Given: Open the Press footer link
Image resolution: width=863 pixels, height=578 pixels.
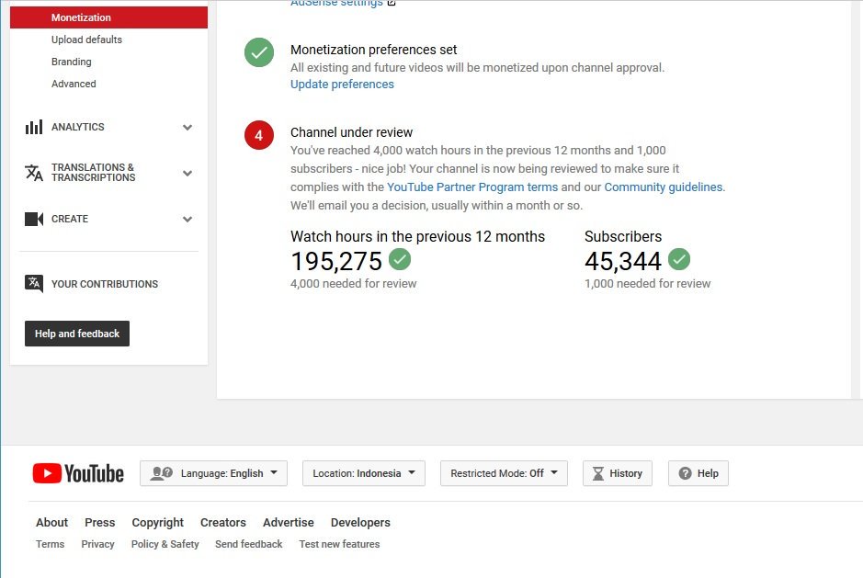Looking at the screenshot, I should [x=99, y=522].
